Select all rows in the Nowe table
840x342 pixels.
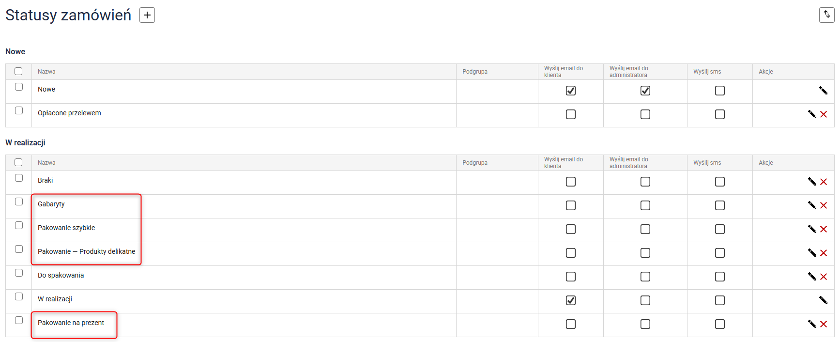coord(18,71)
